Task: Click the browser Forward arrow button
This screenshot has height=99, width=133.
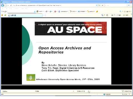Action: (6, 5)
